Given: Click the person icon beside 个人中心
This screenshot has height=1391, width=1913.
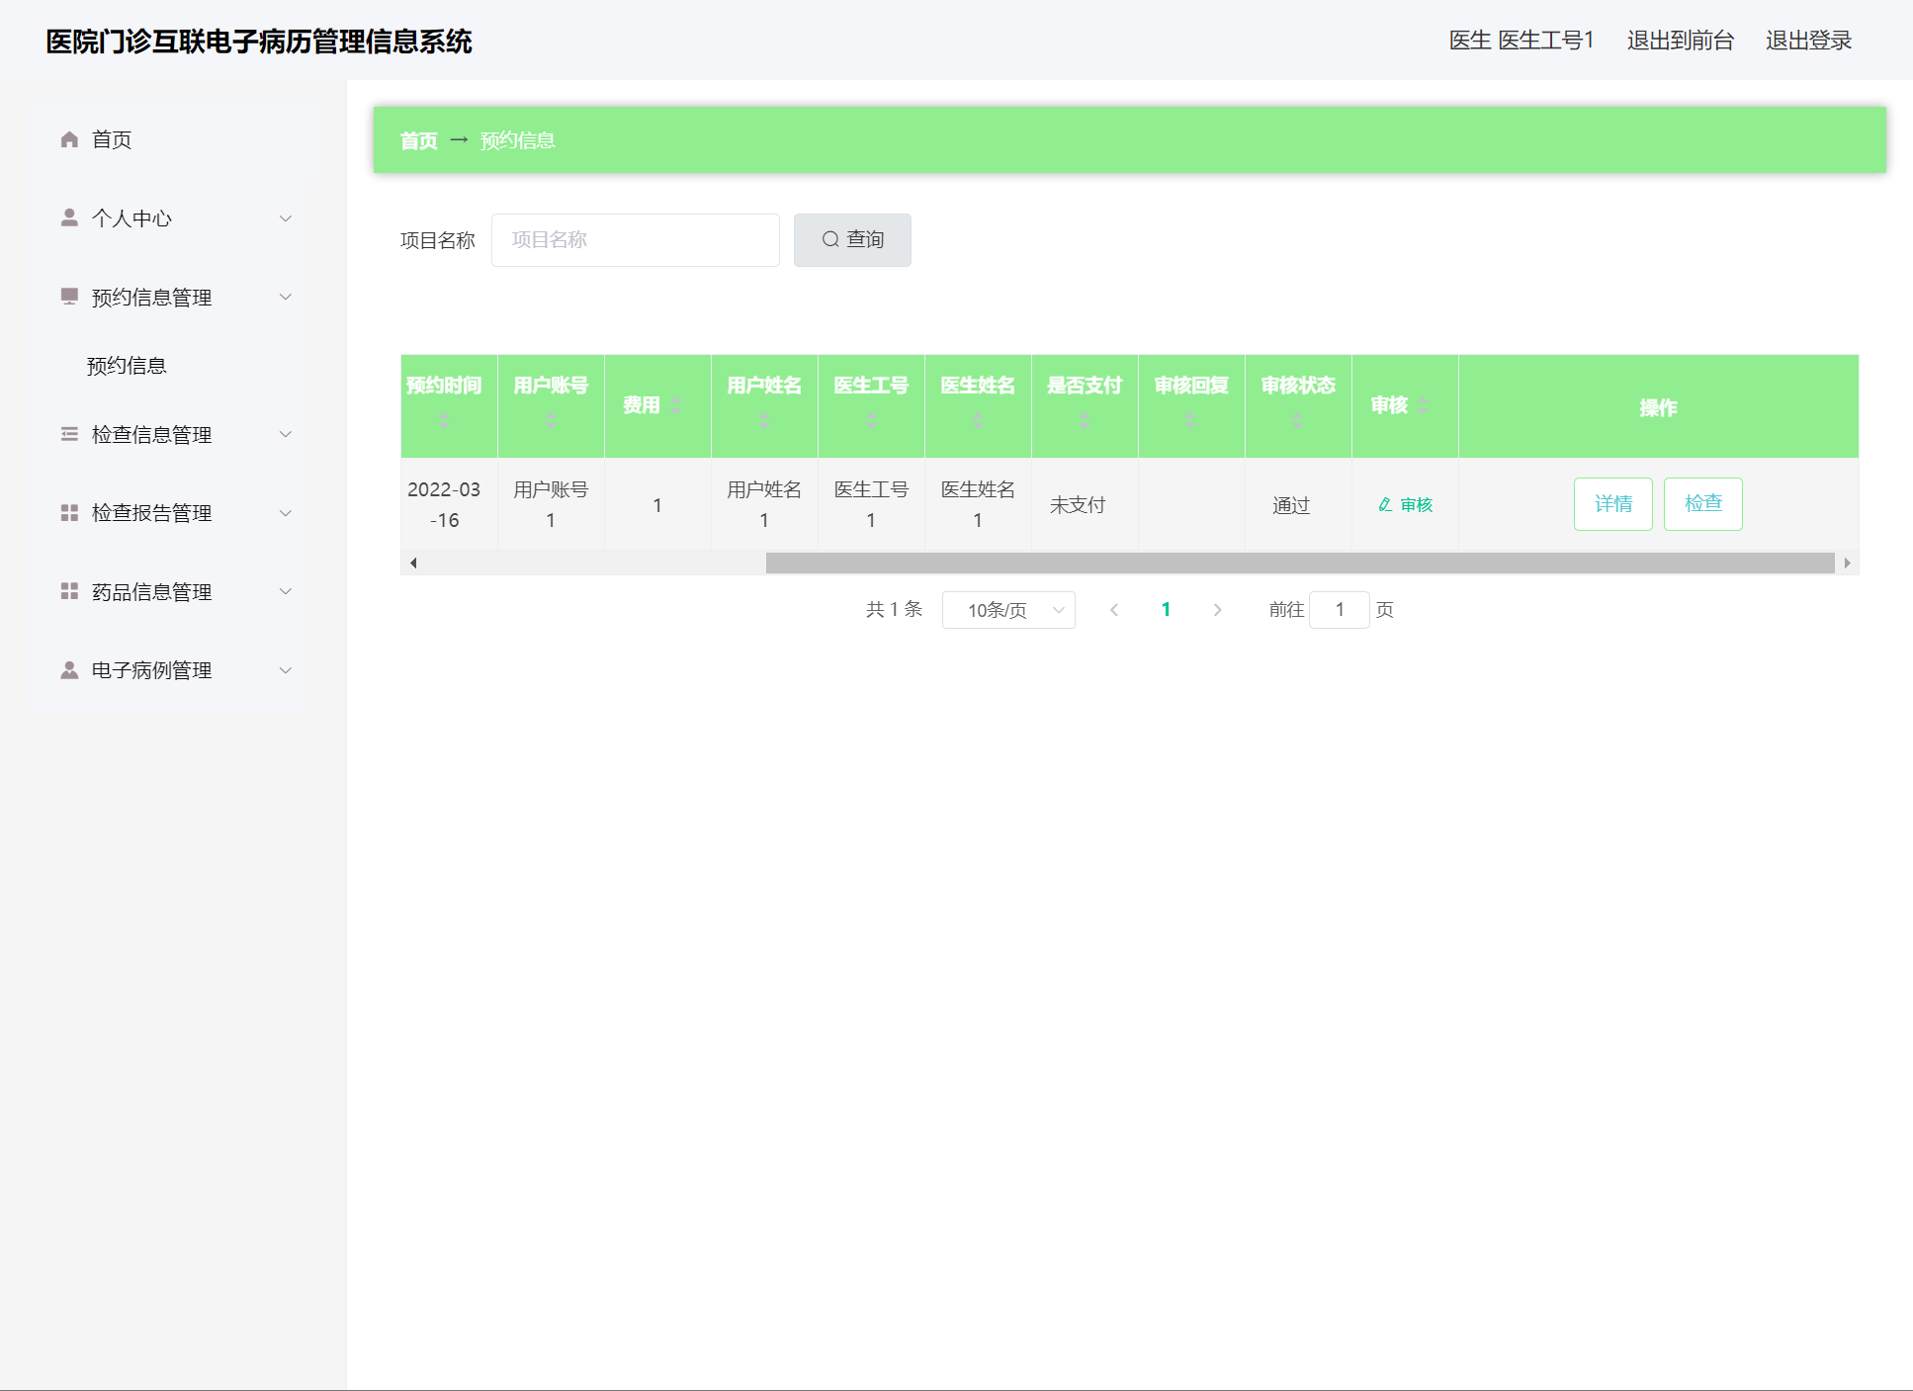Looking at the screenshot, I should click(69, 217).
